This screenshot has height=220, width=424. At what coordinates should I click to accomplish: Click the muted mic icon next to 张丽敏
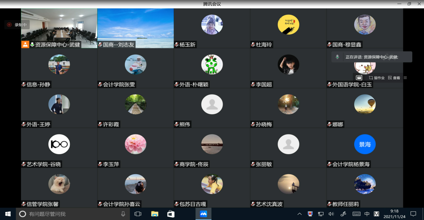click(253, 164)
